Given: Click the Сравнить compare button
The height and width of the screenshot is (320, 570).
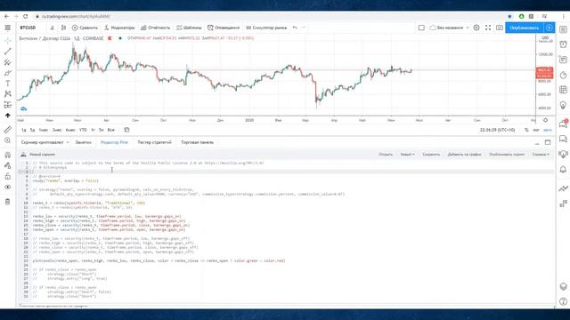Looking at the screenshot, I should (85, 28).
